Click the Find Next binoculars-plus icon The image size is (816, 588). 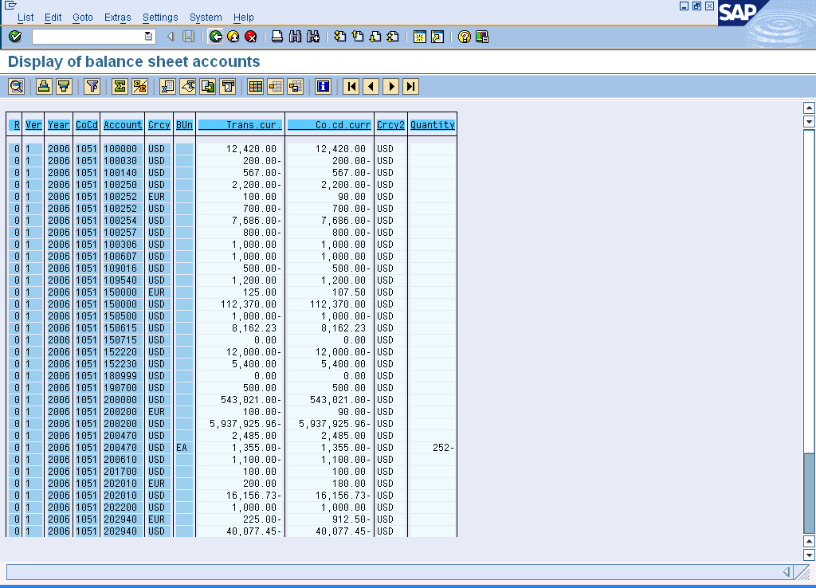[x=312, y=37]
